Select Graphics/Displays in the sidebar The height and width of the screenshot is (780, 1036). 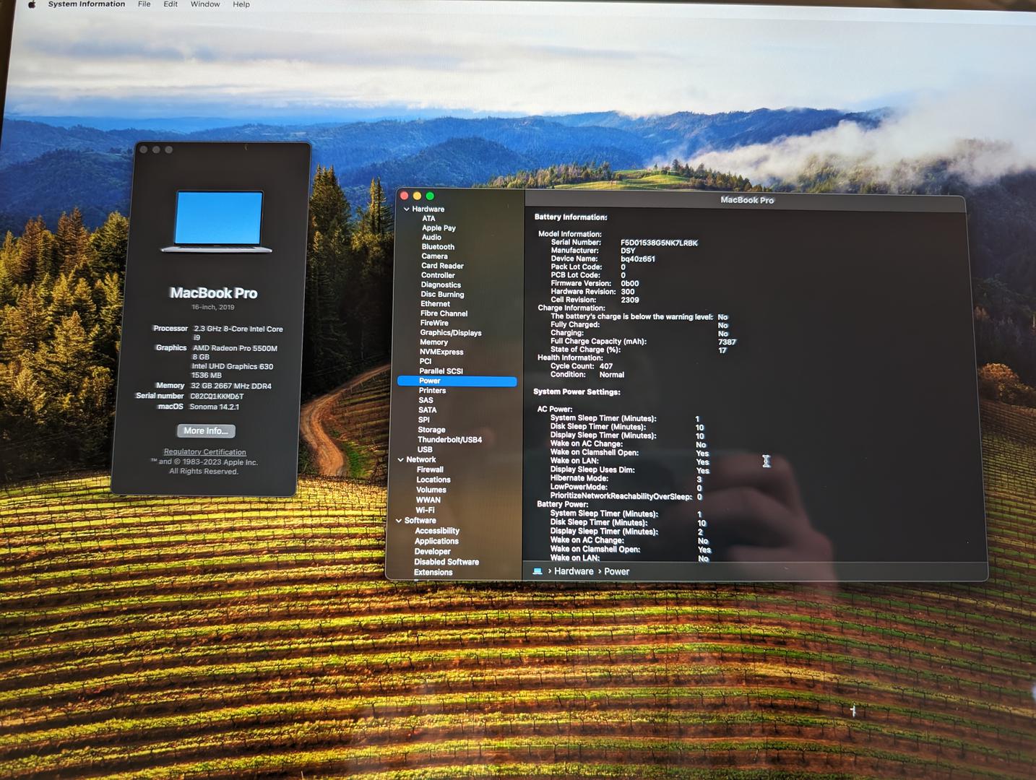click(x=451, y=333)
